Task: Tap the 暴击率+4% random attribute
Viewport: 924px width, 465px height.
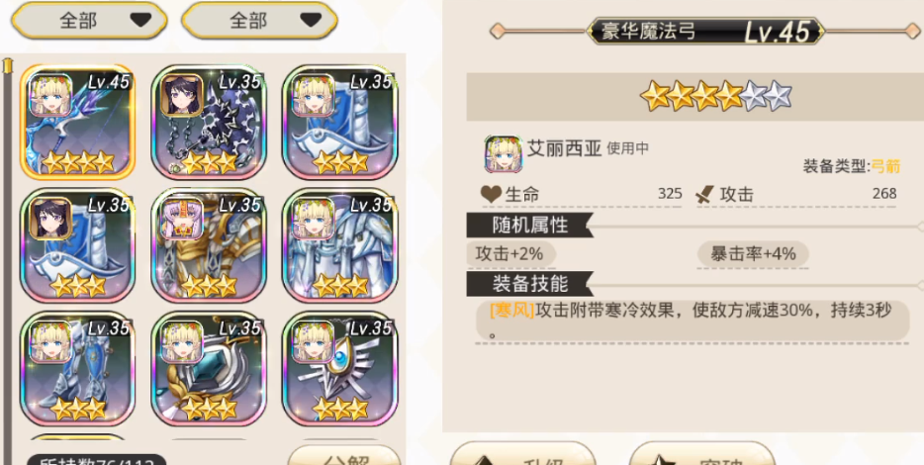Action: tap(753, 254)
